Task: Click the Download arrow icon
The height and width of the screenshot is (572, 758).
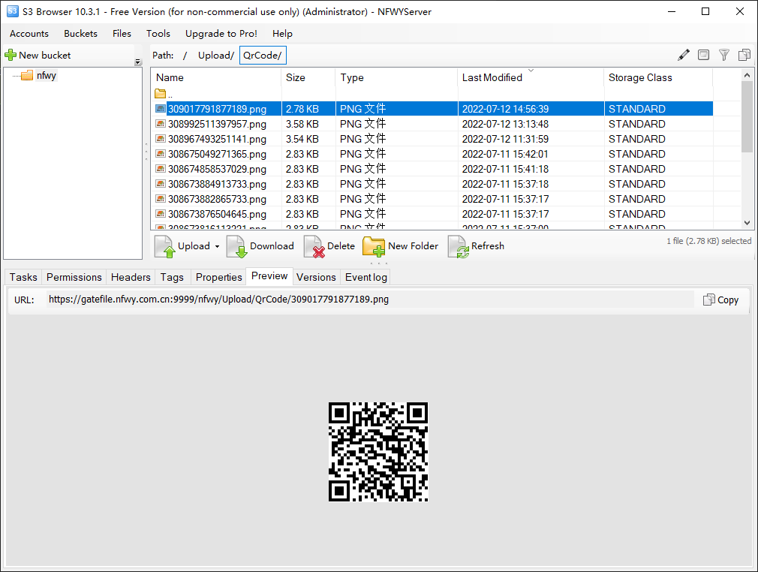Action: (236, 246)
